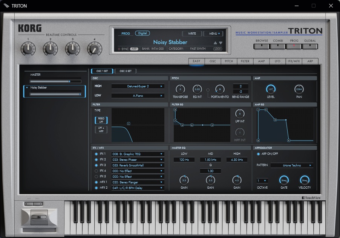Switch to the PITCH tab

click(x=229, y=61)
